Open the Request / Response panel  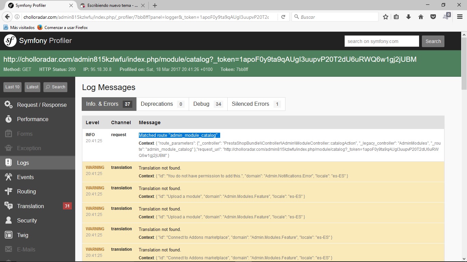[x=38, y=105]
